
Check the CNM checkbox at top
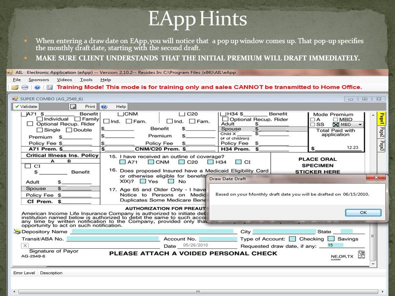click(121, 114)
